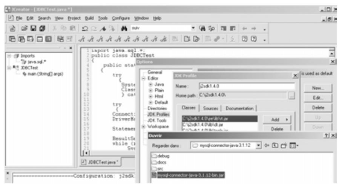Click the second help question mark icon
Viewport: 342px width, 186px height.
click(253, 39)
